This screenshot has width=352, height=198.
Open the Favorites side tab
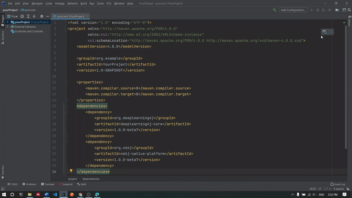[x=3, y=172]
